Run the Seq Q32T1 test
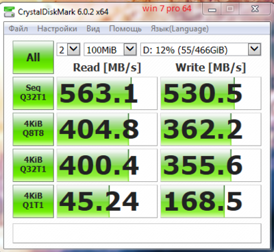This screenshot has width=274, height=252. 34,93
